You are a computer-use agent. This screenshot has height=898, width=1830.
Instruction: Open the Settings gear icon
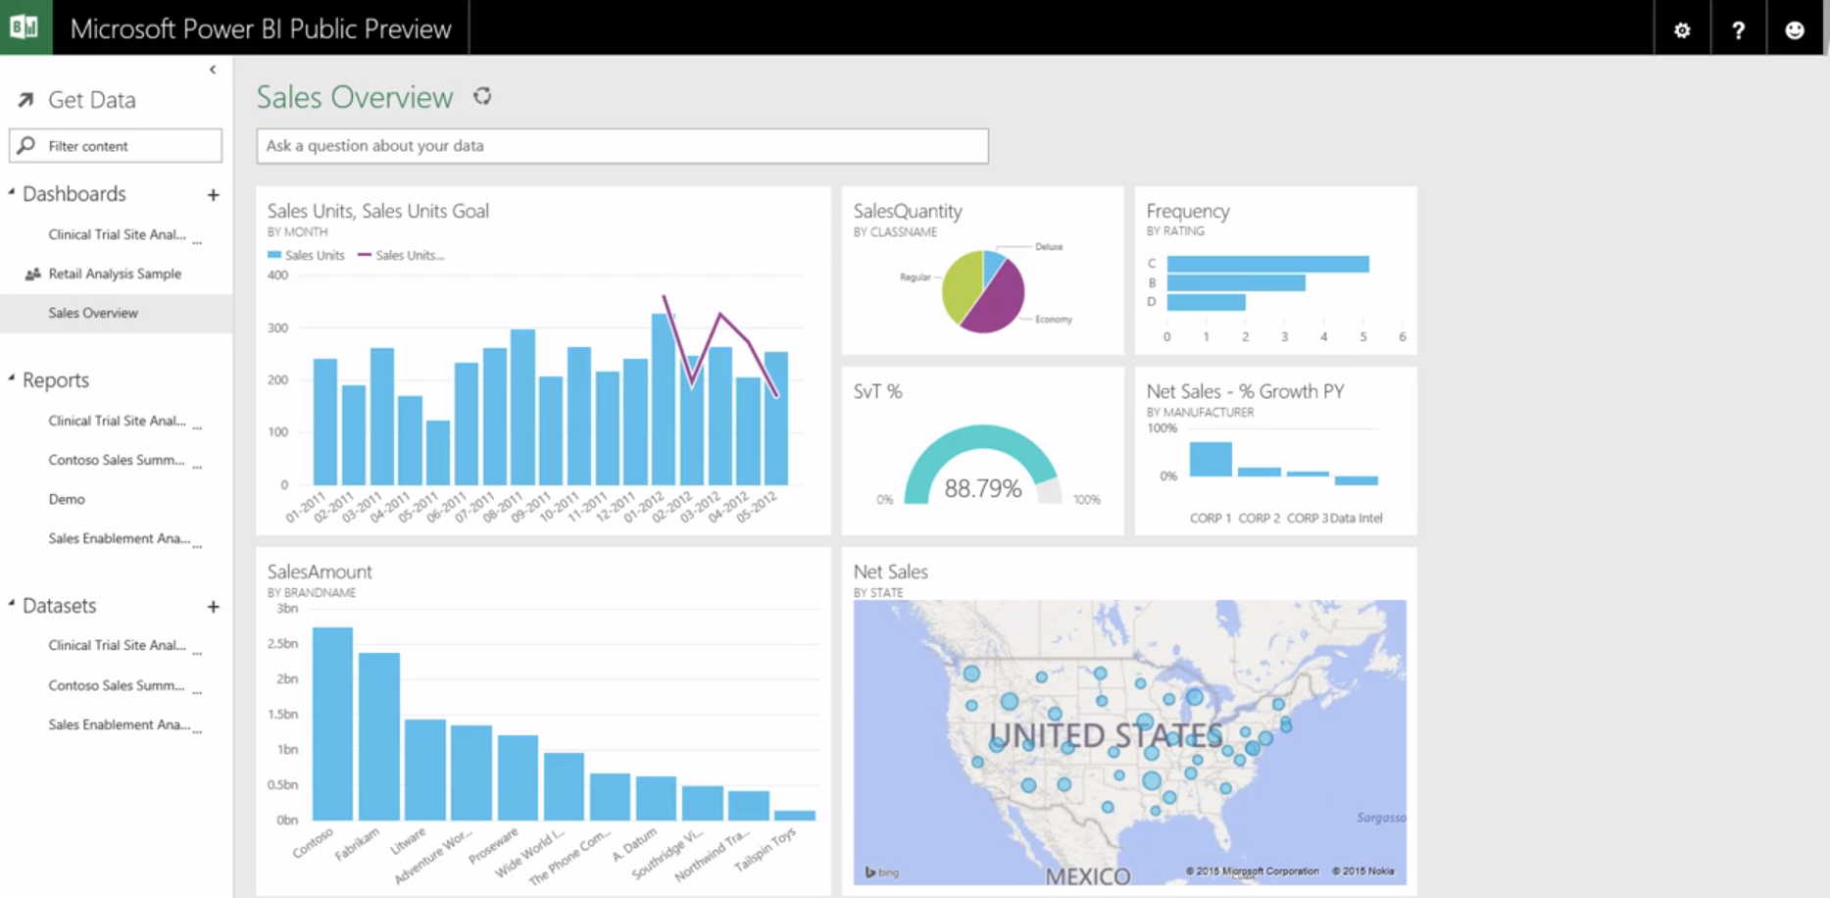1682,28
